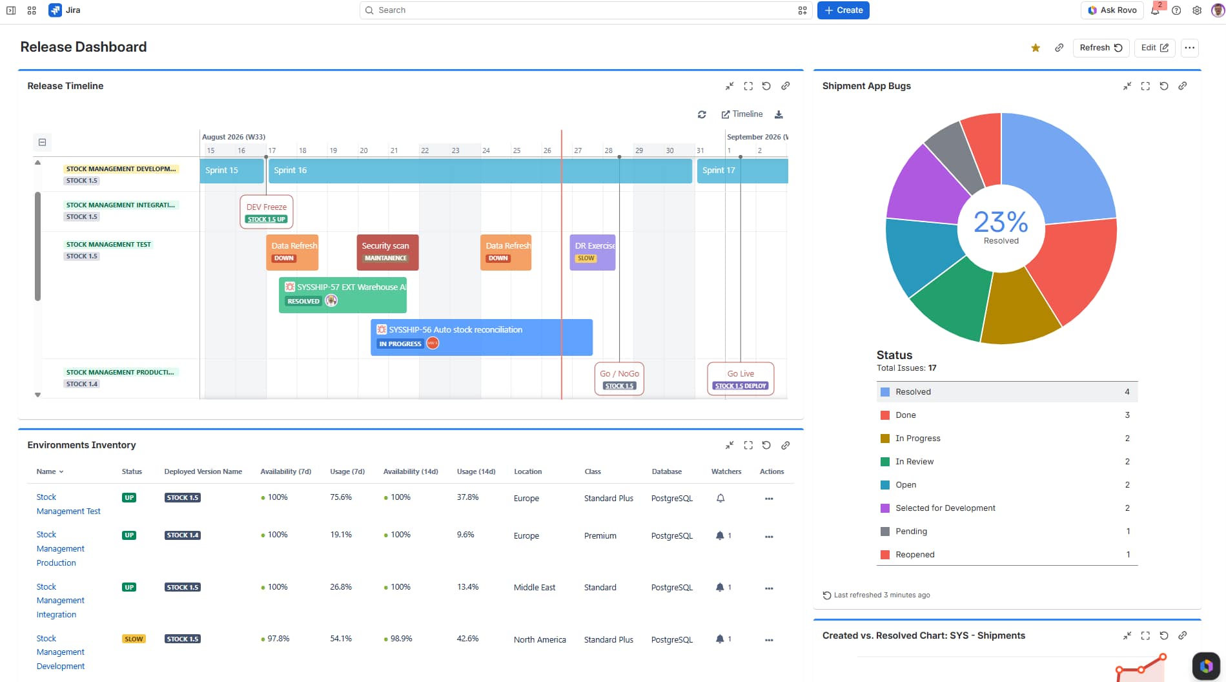Maximize the Environments Inventory gadget
1226x682 pixels.
tap(748, 445)
